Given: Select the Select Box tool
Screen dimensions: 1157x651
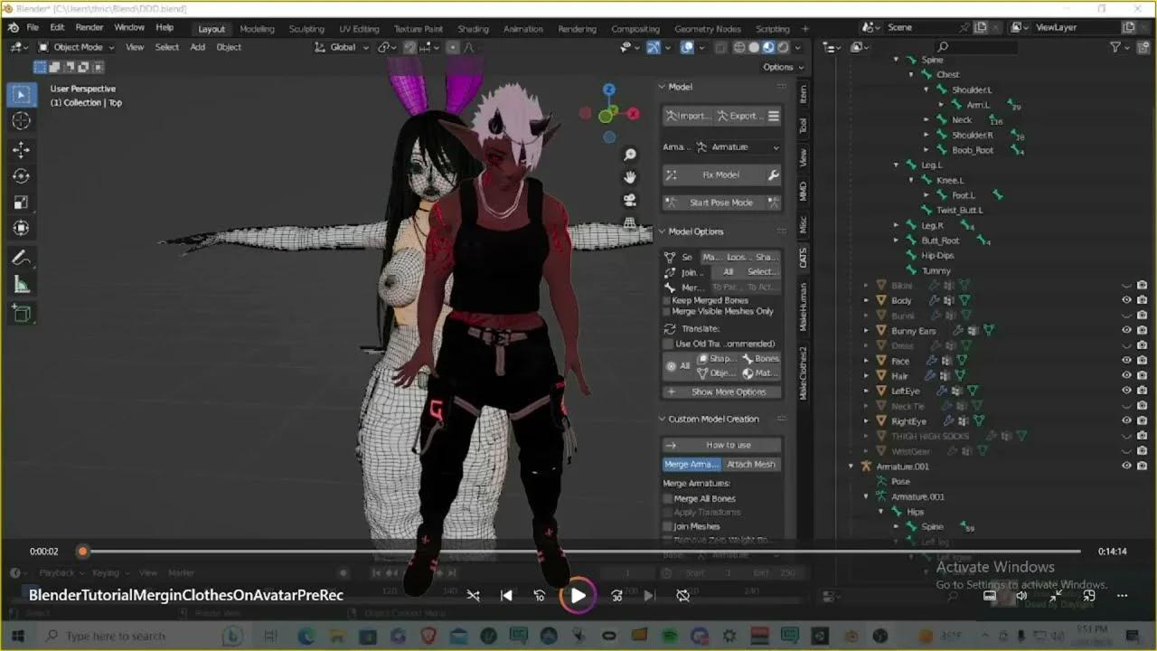Looking at the screenshot, I should [22, 94].
